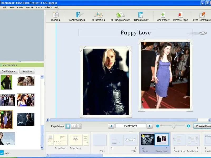Click the Add Page icon
The width and height of the screenshot is (211, 158).
coord(163,16)
